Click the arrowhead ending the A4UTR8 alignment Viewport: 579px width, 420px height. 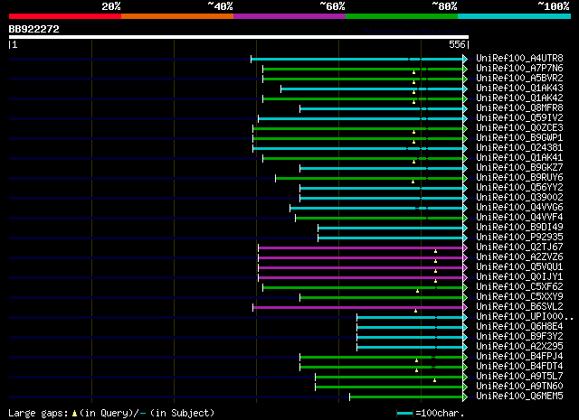[465, 59]
